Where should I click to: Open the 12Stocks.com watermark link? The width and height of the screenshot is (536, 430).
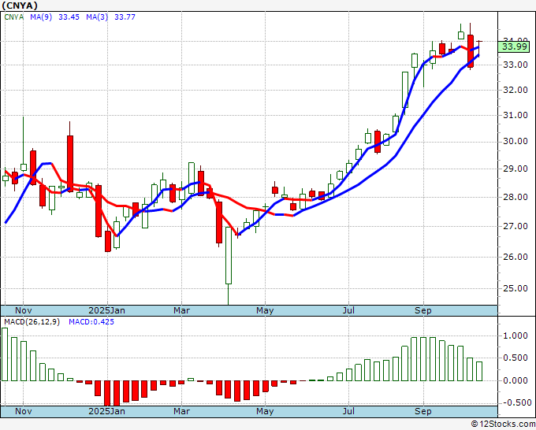[501, 424]
